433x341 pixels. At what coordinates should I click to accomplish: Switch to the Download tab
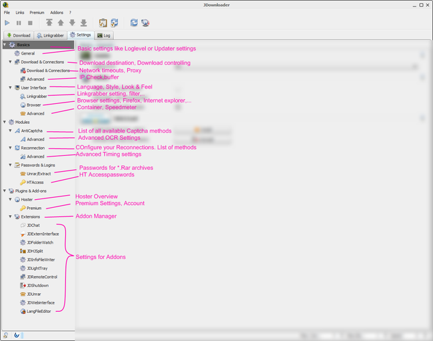point(19,35)
